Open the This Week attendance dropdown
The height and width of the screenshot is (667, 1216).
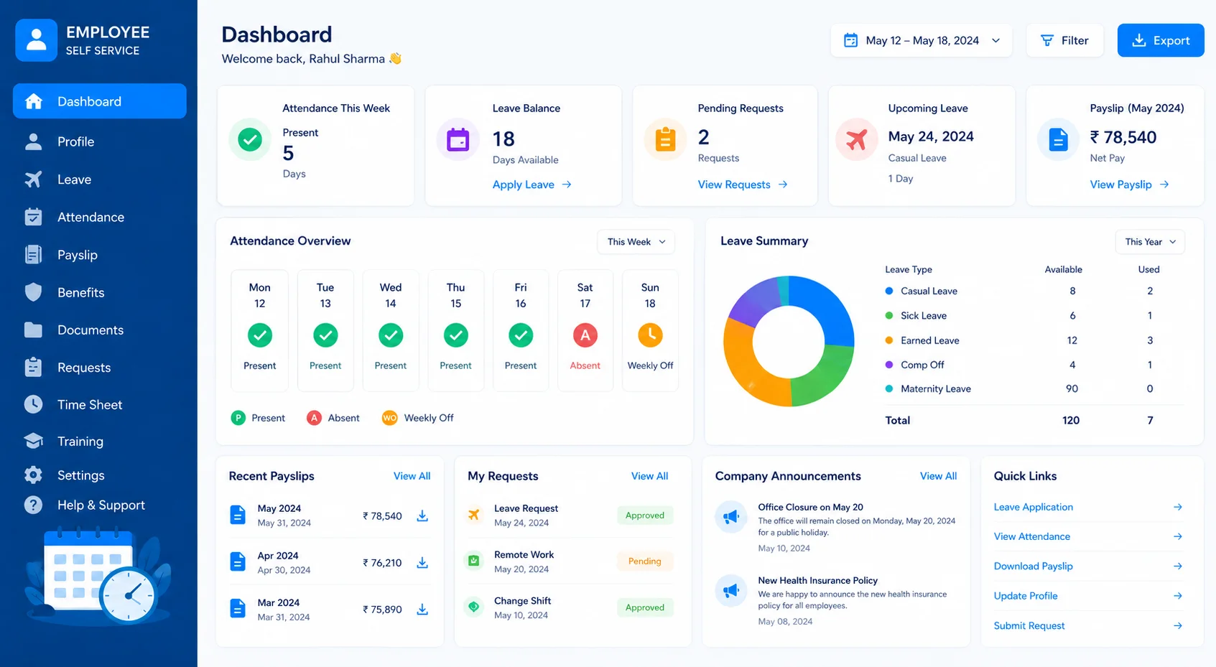click(x=636, y=242)
